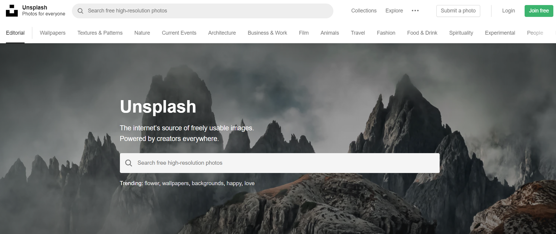Click trending term 'happy'
This screenshot has height=234, width=556.
(x=234, y=183)
